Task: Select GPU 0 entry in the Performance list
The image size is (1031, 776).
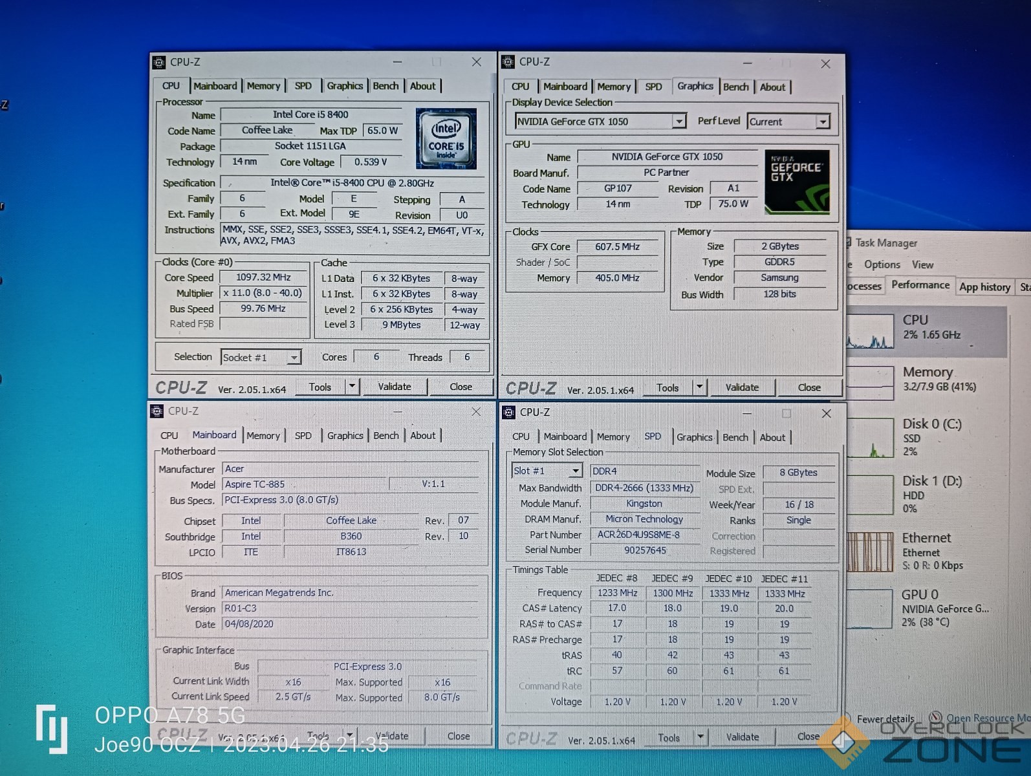Action: (944, 607)
